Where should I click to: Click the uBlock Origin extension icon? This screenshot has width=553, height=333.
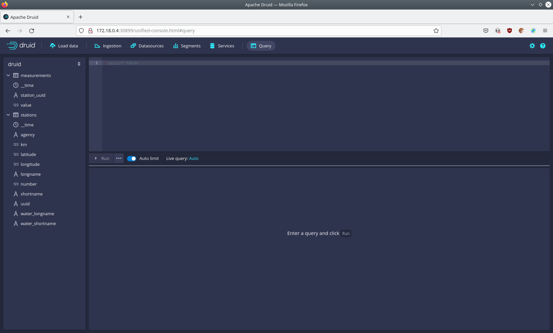[509, 31]
